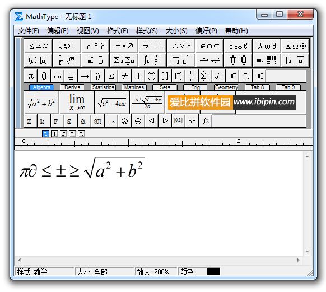Select the decimal tab stop toggle
Viewport: 326px width, 292px height.
point(81,133)
